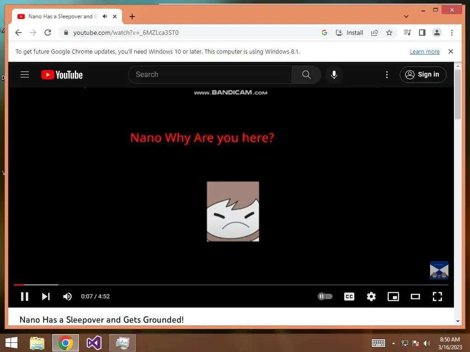This screenshot has height=352, width=470.
Task: Open the Chrome three-dot menu
Action: point(452,33)
